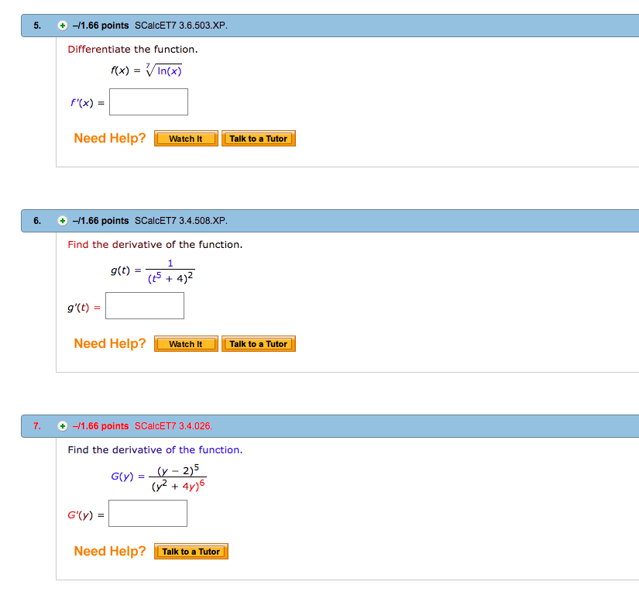Click the Need Help? label in question 7
The height and width of the screenshot is (616, 639).
tap(110, 551)
